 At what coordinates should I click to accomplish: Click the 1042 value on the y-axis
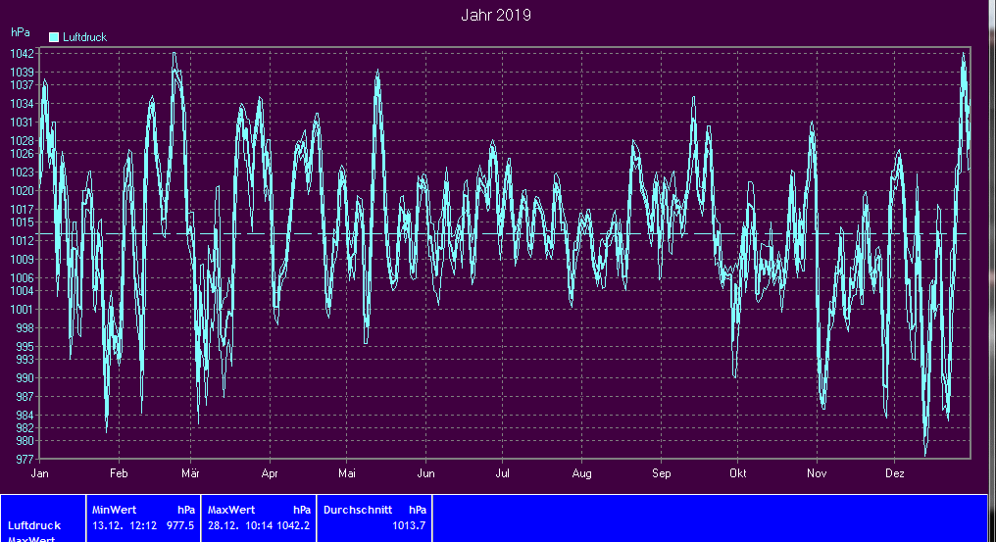(23, 54)
